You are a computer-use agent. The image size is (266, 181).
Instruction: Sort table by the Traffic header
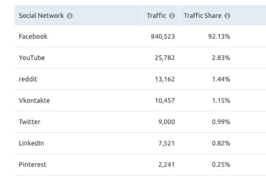point(156,16)
